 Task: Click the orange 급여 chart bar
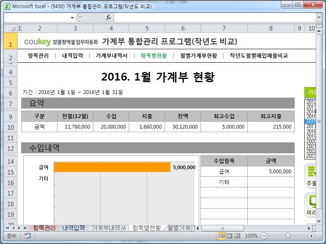pos(112,167)
